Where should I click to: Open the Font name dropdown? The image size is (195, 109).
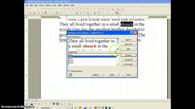(56, 9)
